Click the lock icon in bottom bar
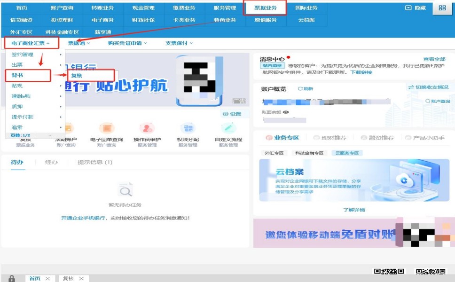The image size is (455, 282). [x=12, y=279]
